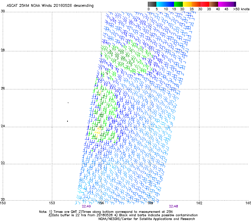251x221 pixels.
Task: Click the red 30-35 knots legend swatch
Action: pyautogui.click(x=205, y=4)
